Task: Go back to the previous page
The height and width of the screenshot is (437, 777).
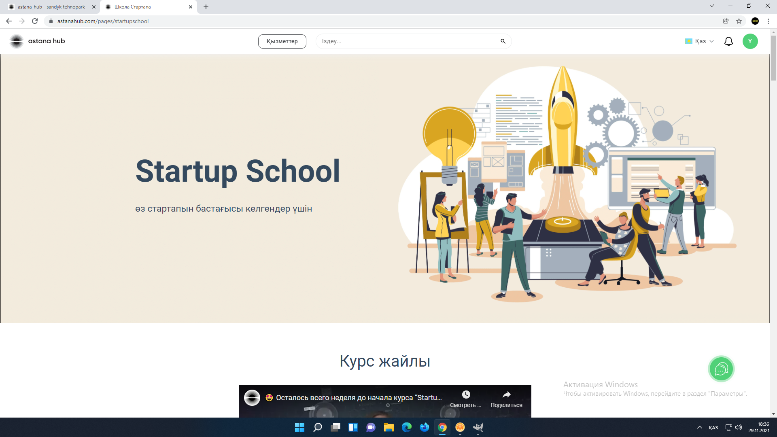Action: click(x=9, y=21)
